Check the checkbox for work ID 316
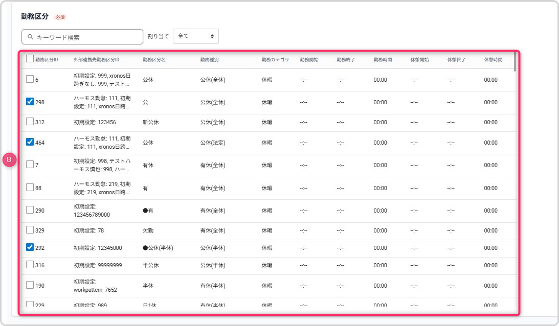This screenshot has width=559, height=326. click(30, 265)
